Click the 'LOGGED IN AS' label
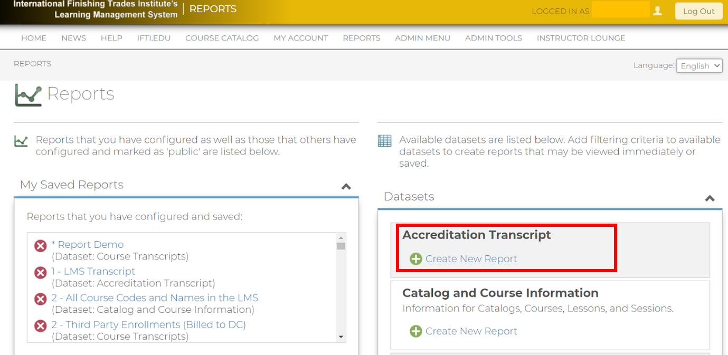This screenshot has width=728, height=355. coord(561,11)
